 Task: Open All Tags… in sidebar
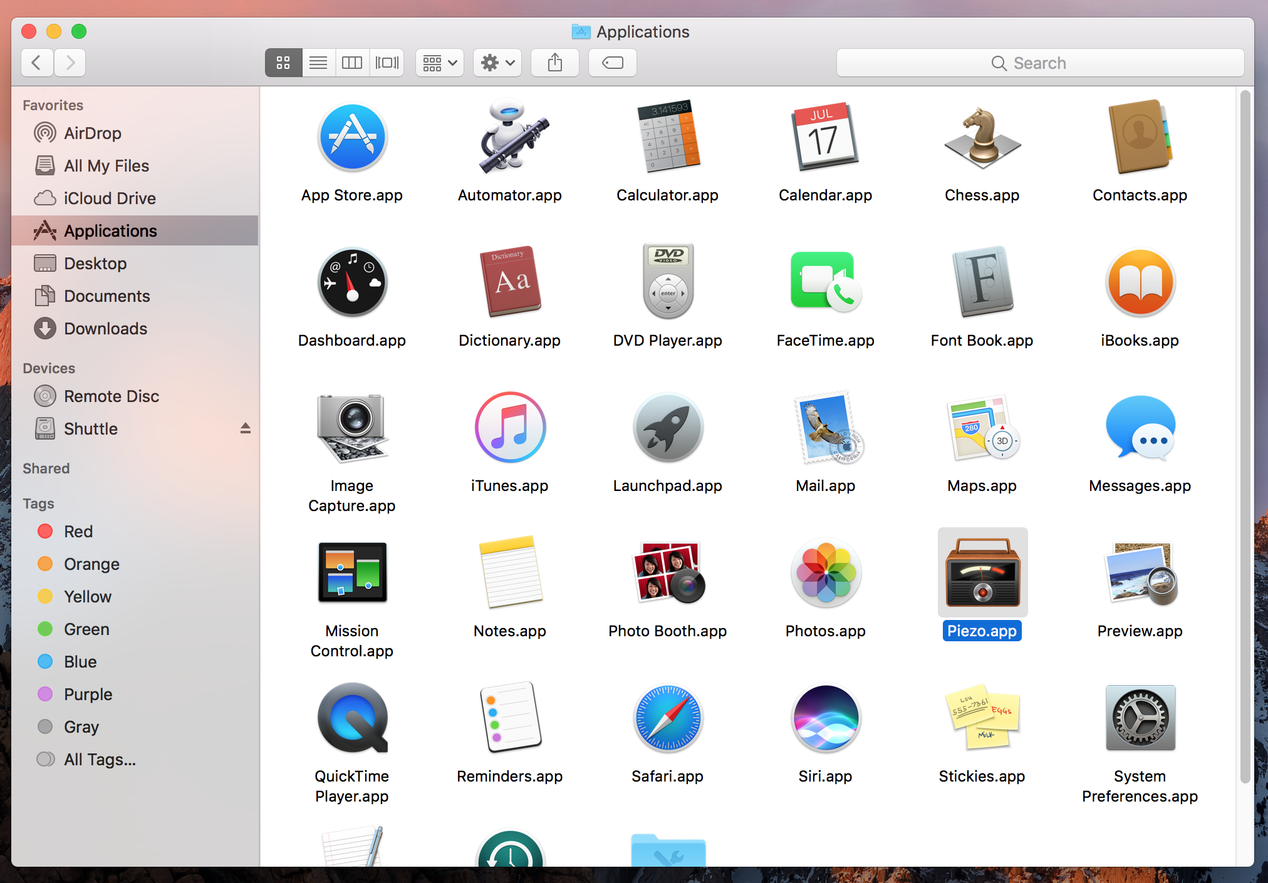coord(135,760)
